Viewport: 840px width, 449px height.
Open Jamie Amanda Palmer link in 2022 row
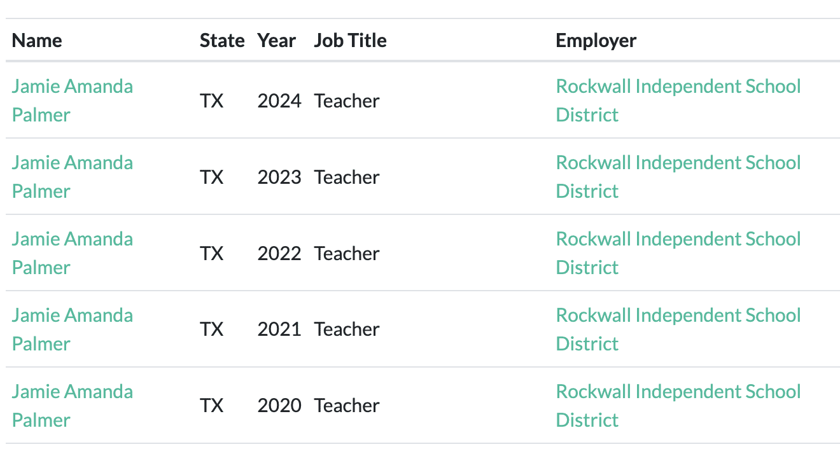73,253
